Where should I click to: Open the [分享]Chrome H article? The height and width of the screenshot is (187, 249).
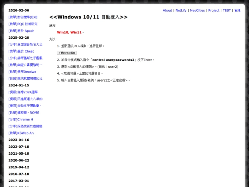tap(21, 120)
